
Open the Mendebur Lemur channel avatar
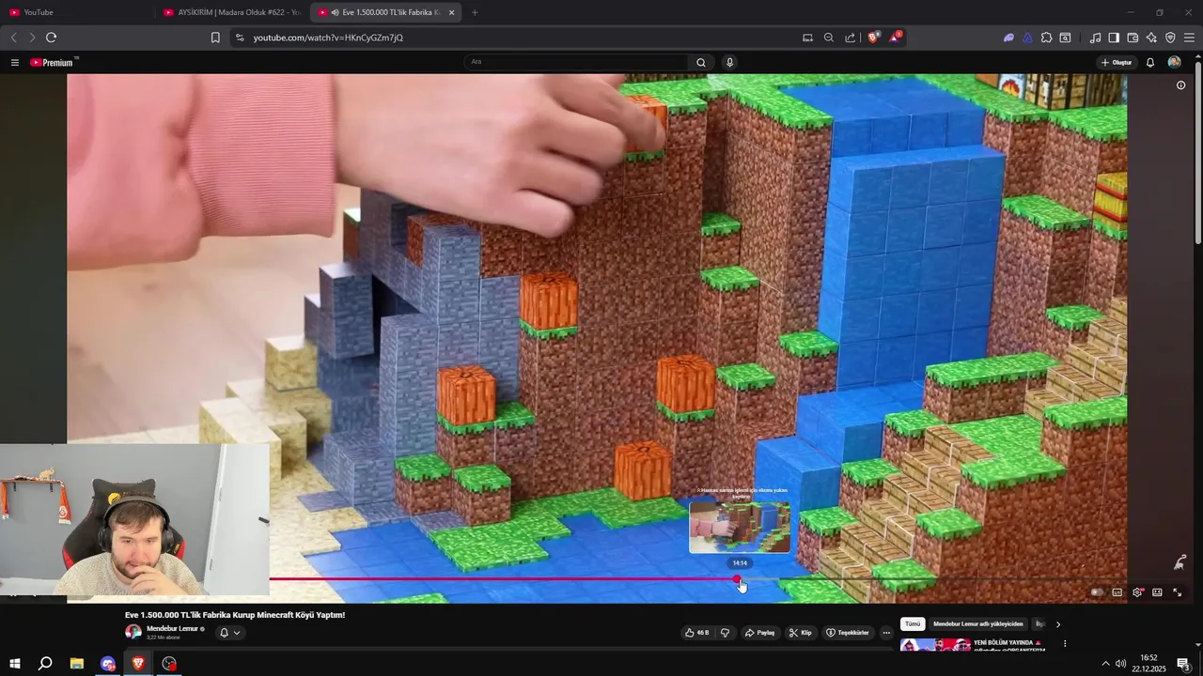point(133,632)
